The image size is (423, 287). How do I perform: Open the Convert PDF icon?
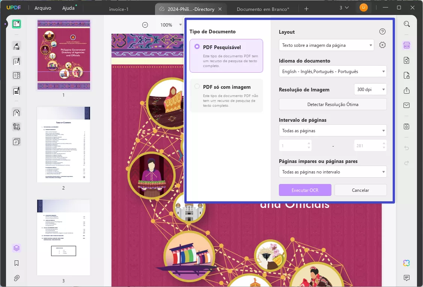click(406, 60)
